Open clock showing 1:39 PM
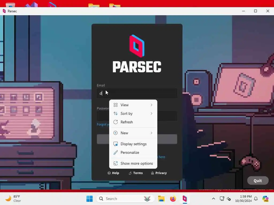Image resolution: width=274 pixels, height=205 pixels. click(x=243, y=199)
